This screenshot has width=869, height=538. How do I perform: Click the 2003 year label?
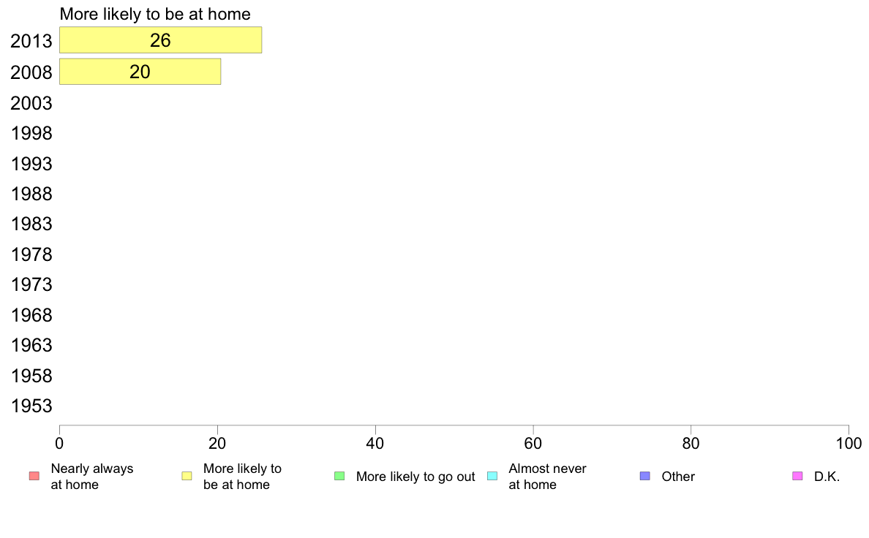click(31, 103)
